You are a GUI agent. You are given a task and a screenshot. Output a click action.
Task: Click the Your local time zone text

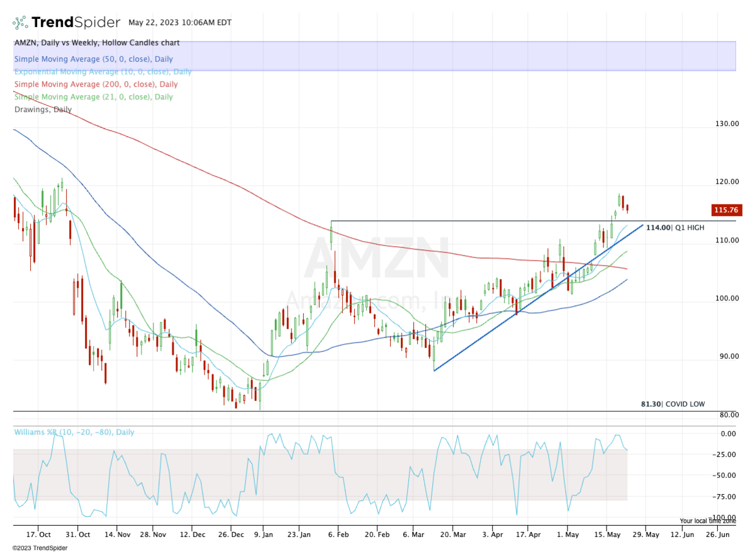pos(707,521)
